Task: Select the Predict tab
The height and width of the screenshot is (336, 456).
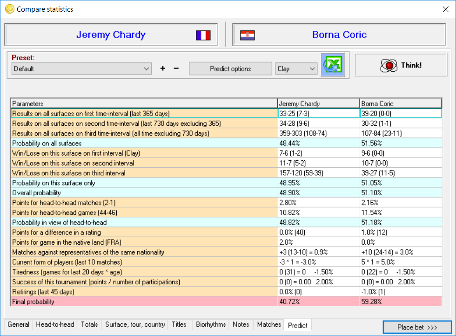Action: click(297, 325)
